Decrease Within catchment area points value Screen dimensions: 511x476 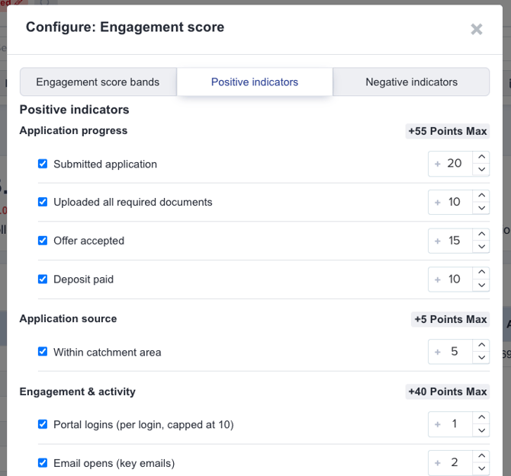click(481, 358)
